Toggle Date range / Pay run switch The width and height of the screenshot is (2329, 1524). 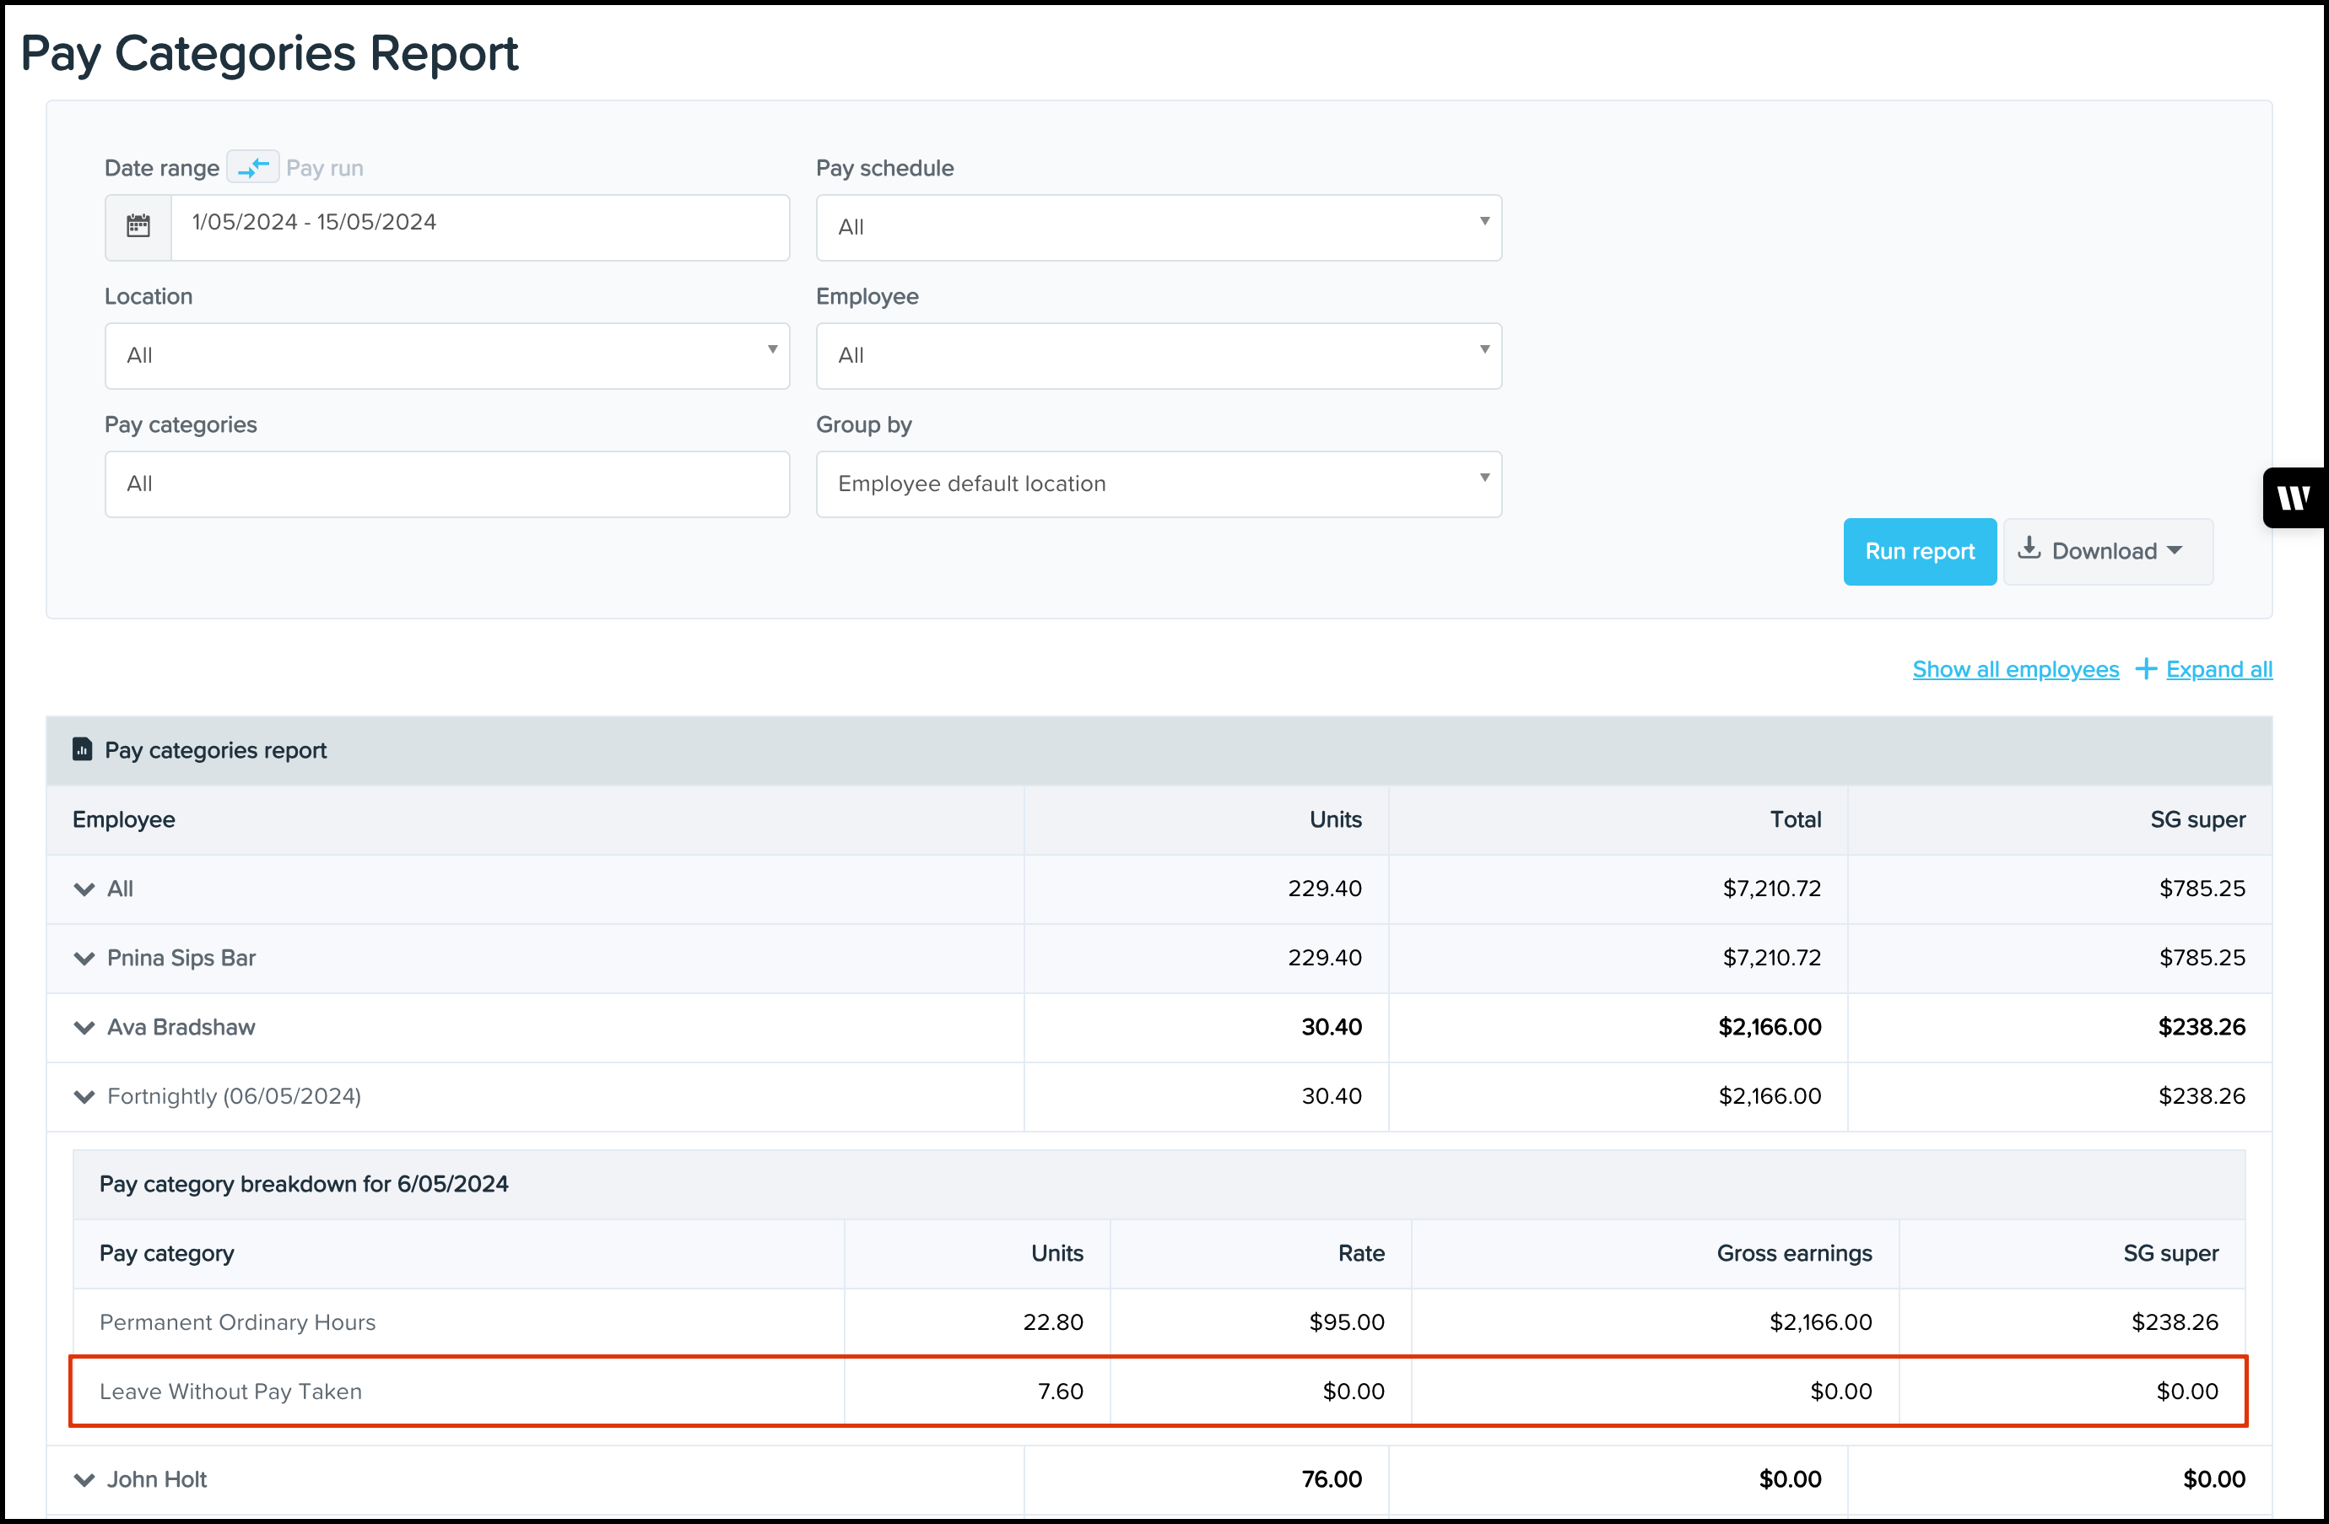tap(253, 167)
